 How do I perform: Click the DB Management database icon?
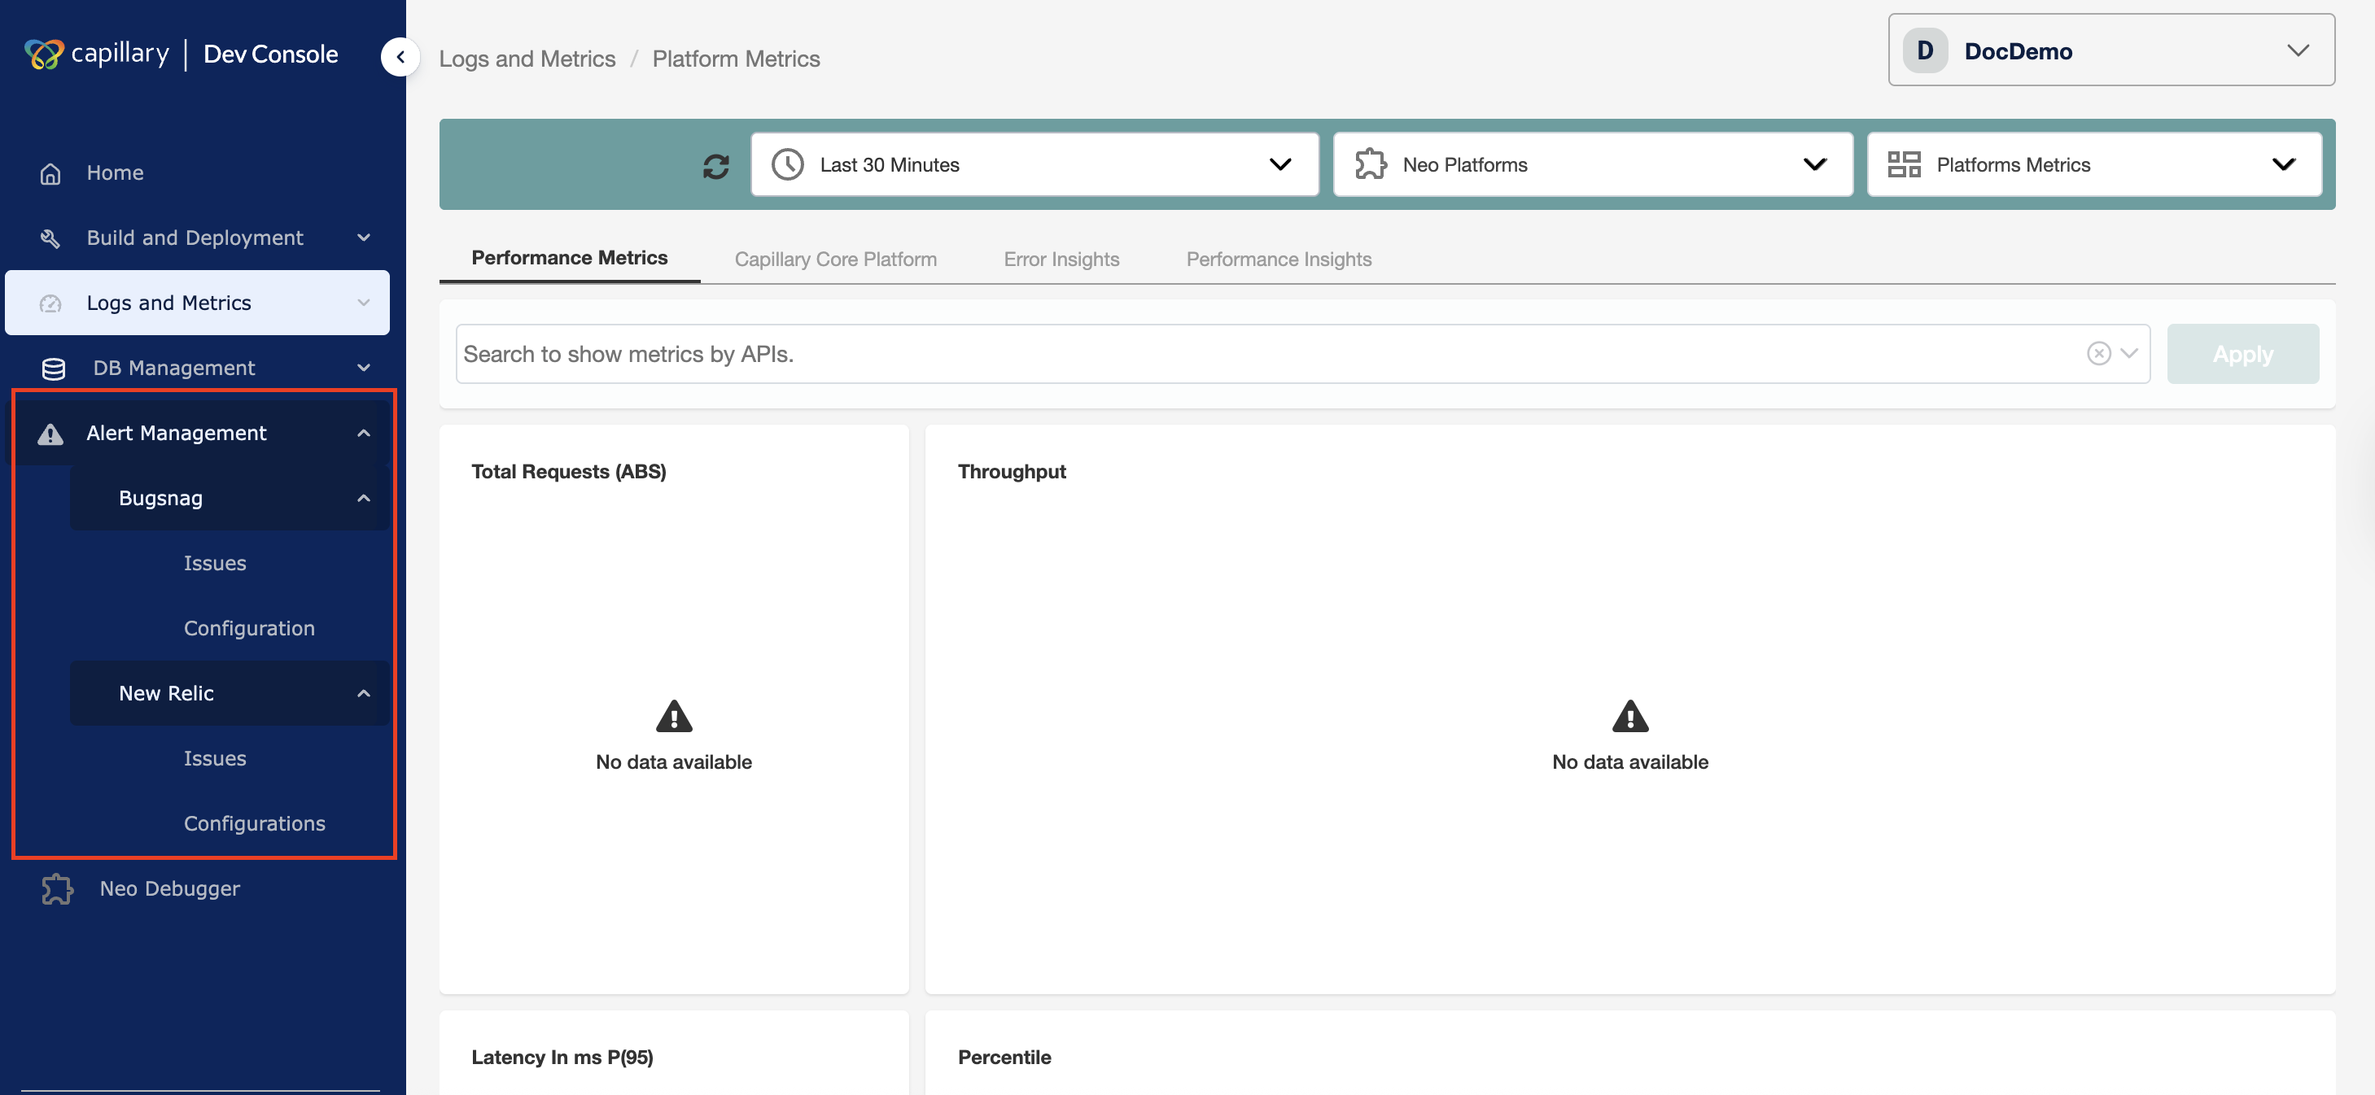pyautogui.click(x=54, y=369)
